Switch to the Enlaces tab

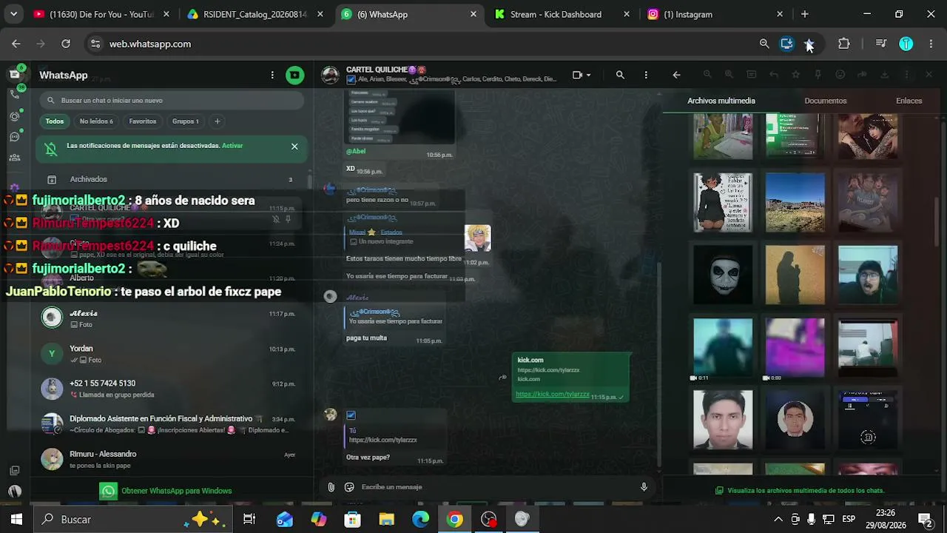coord(909,101)
